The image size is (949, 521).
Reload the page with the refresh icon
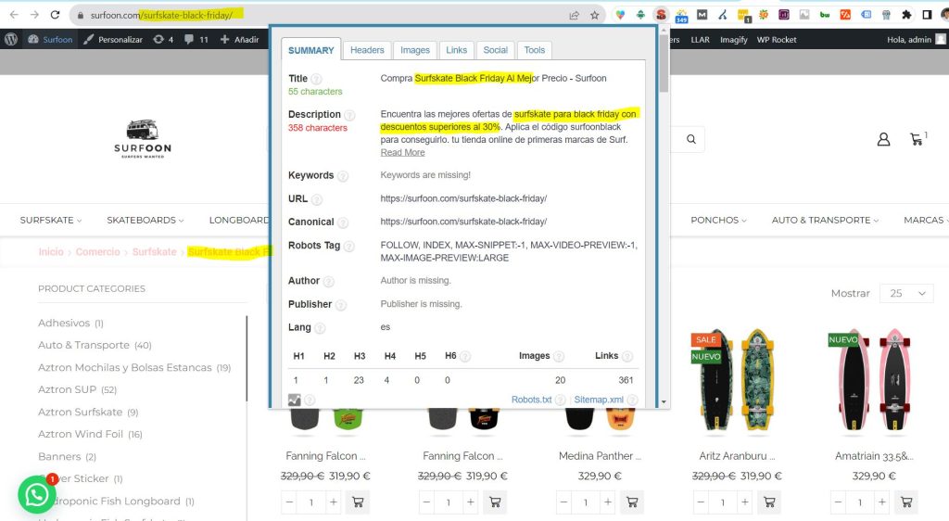(55, 15)
